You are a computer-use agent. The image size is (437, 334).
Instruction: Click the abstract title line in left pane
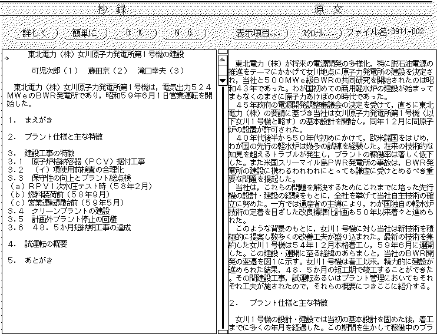pyautogui.click(x=105, y=55)
